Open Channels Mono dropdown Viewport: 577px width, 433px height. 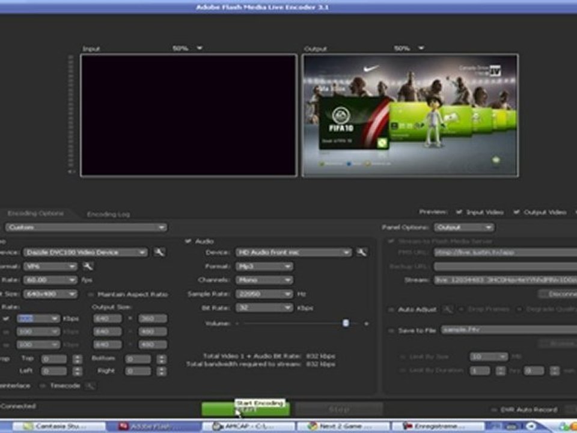click(264, 280)
